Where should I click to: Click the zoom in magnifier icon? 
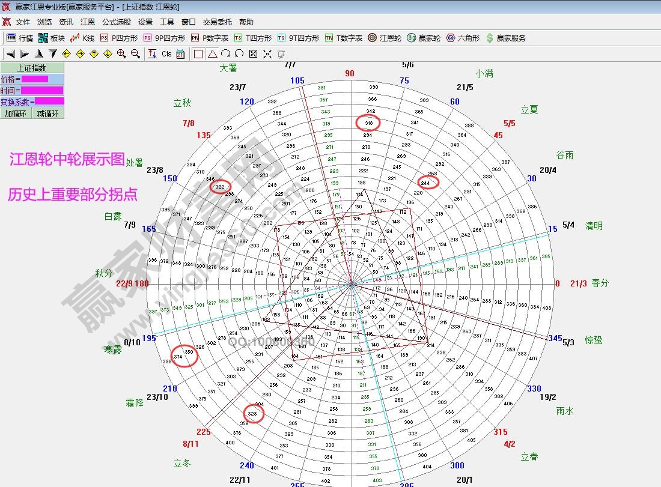121,54
